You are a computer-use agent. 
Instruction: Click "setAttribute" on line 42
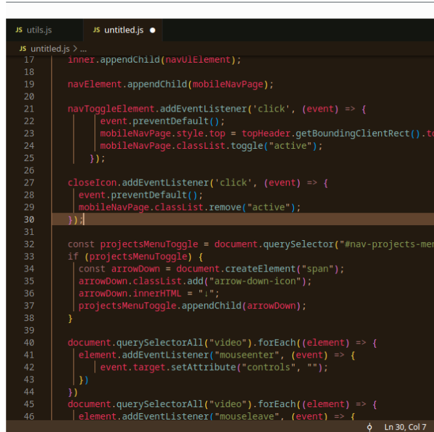coord(203,367)
